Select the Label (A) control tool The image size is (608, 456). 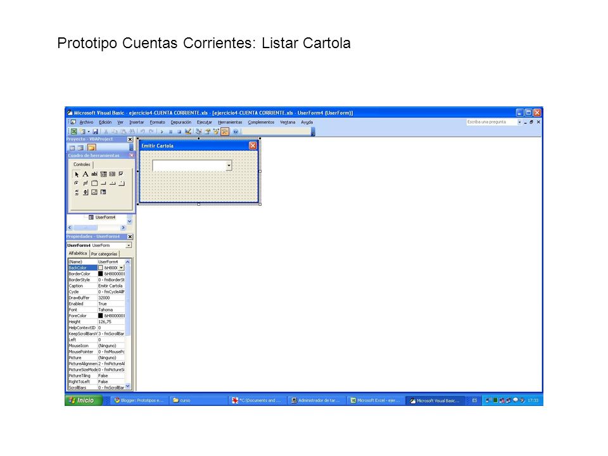point(85,174)
